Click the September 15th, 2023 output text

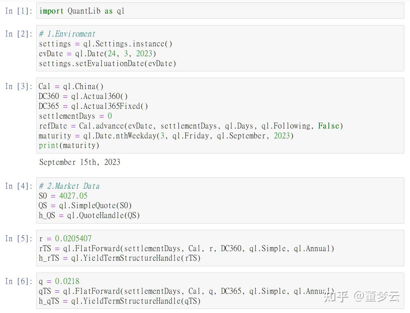pos(80,162)
